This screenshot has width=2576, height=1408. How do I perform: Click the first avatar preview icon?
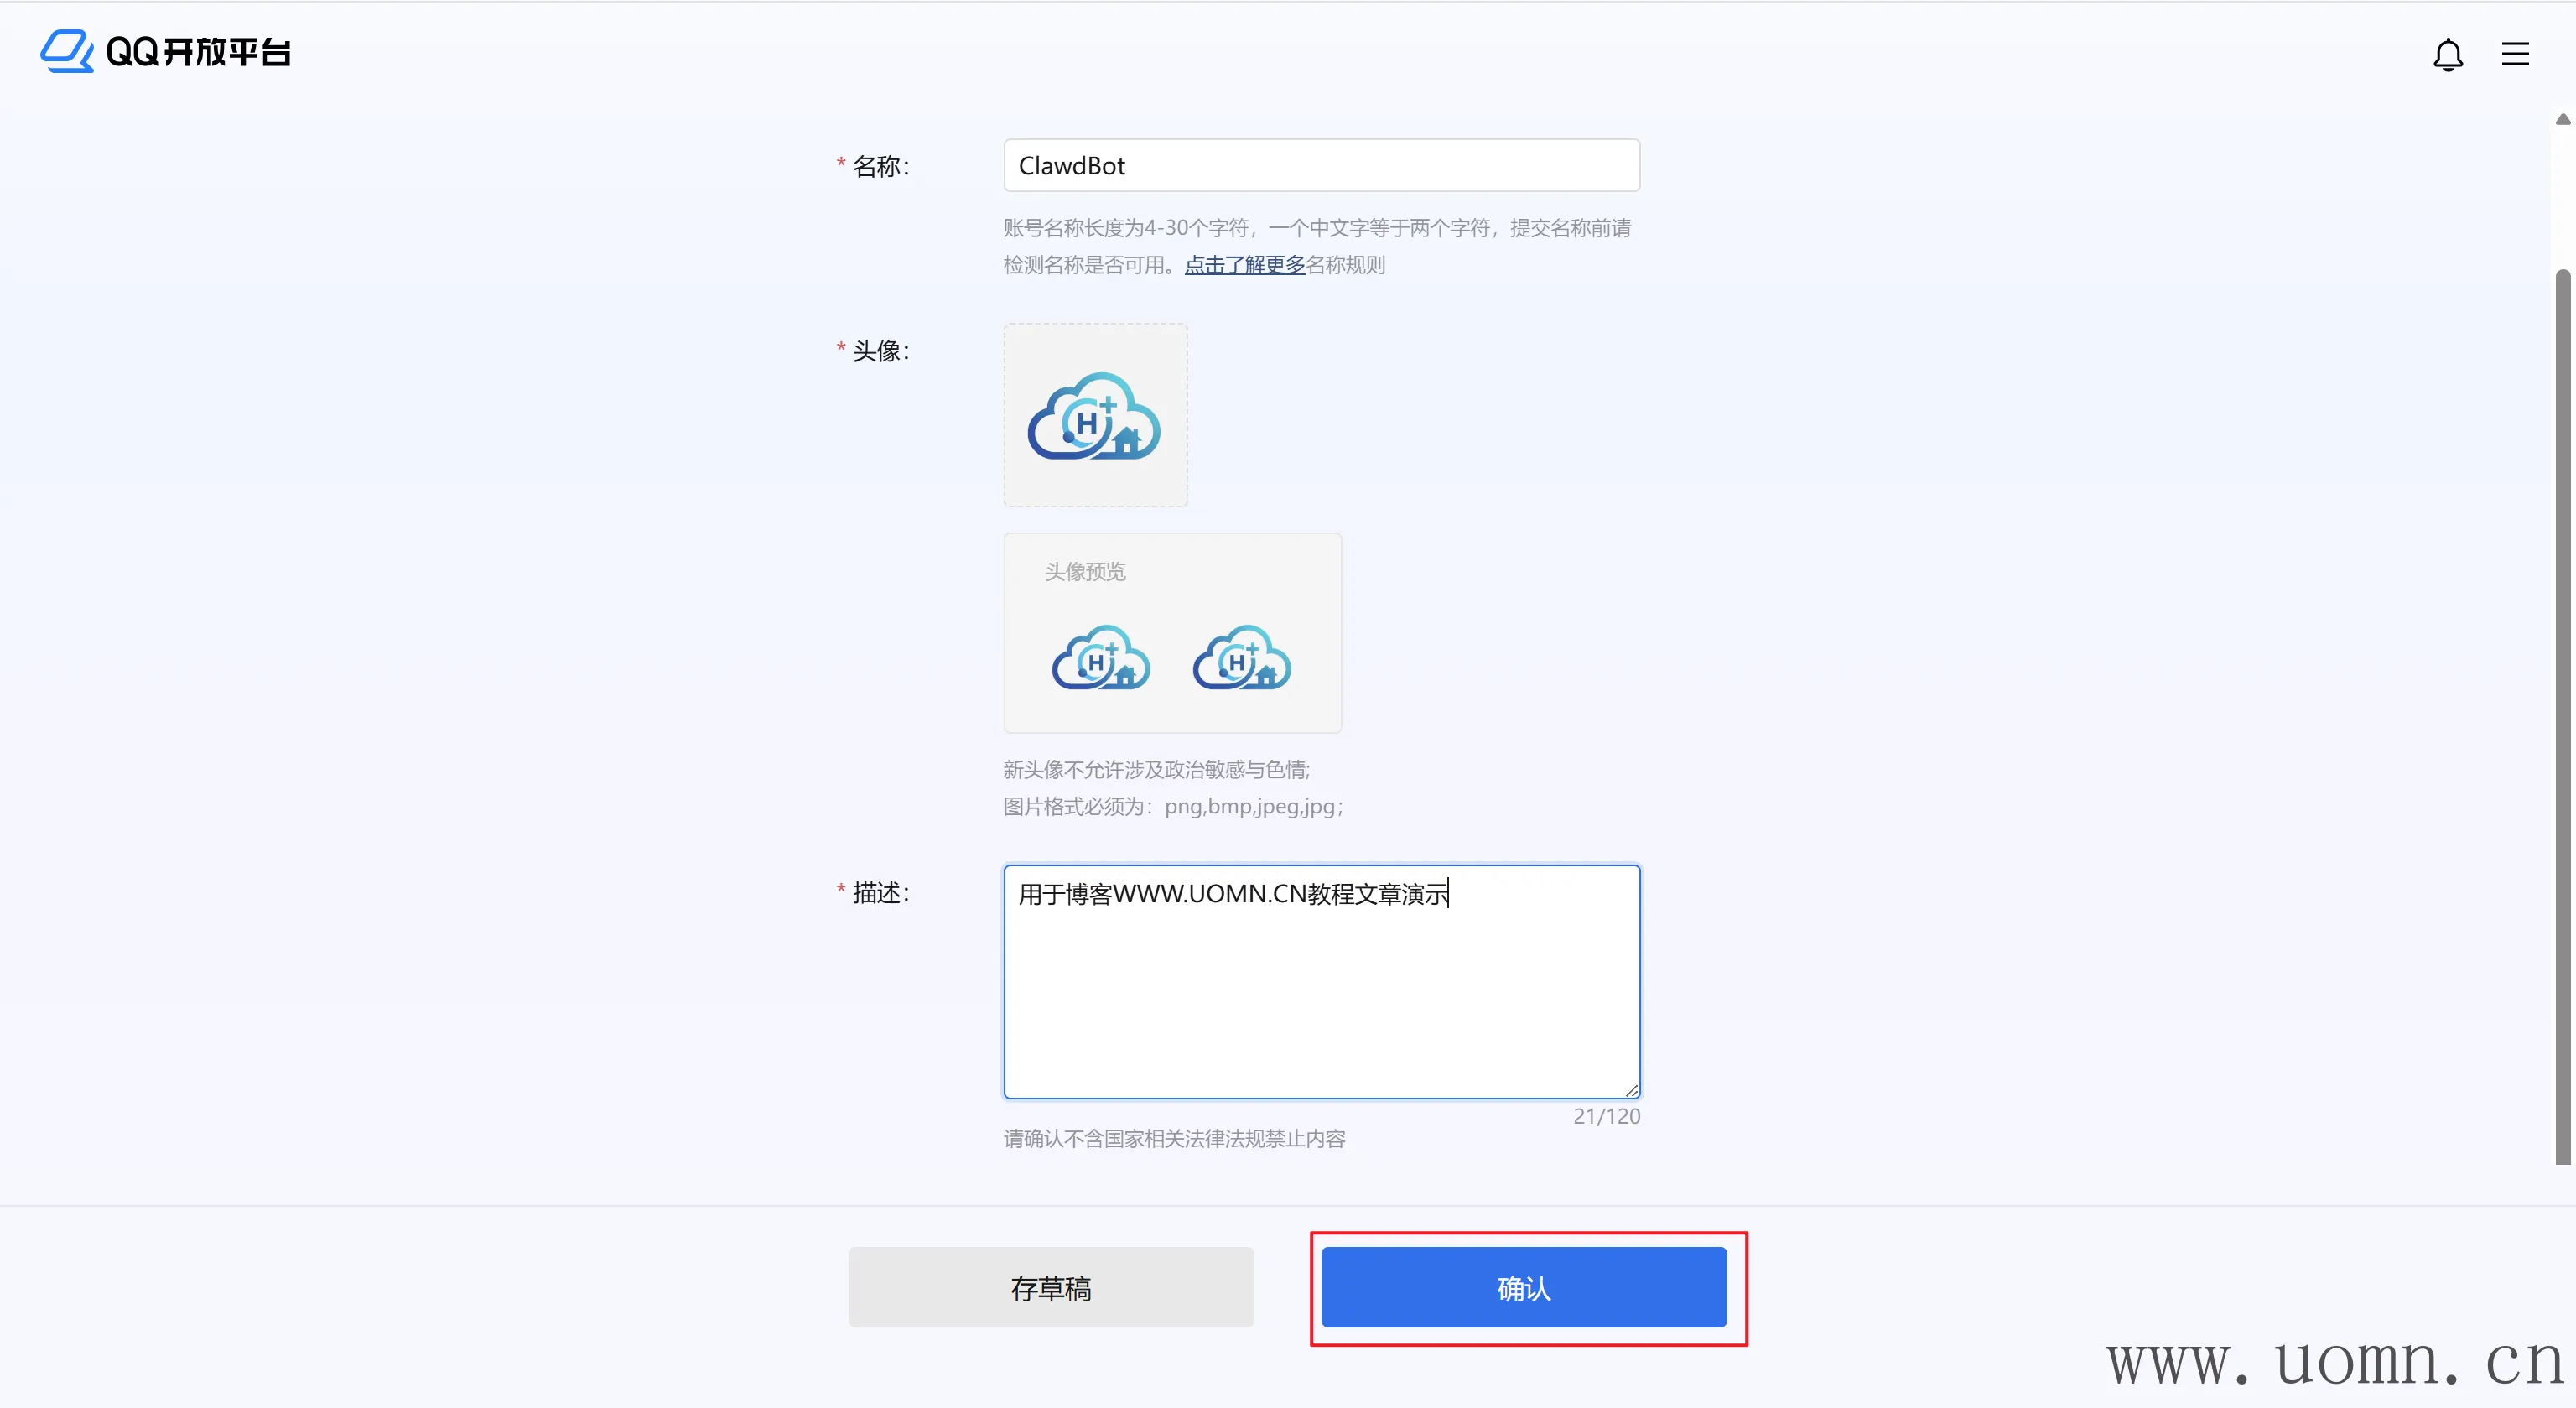tap(1100, 658)
